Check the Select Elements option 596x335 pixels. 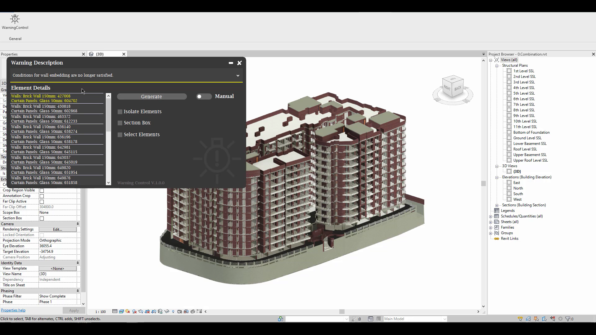120,135
